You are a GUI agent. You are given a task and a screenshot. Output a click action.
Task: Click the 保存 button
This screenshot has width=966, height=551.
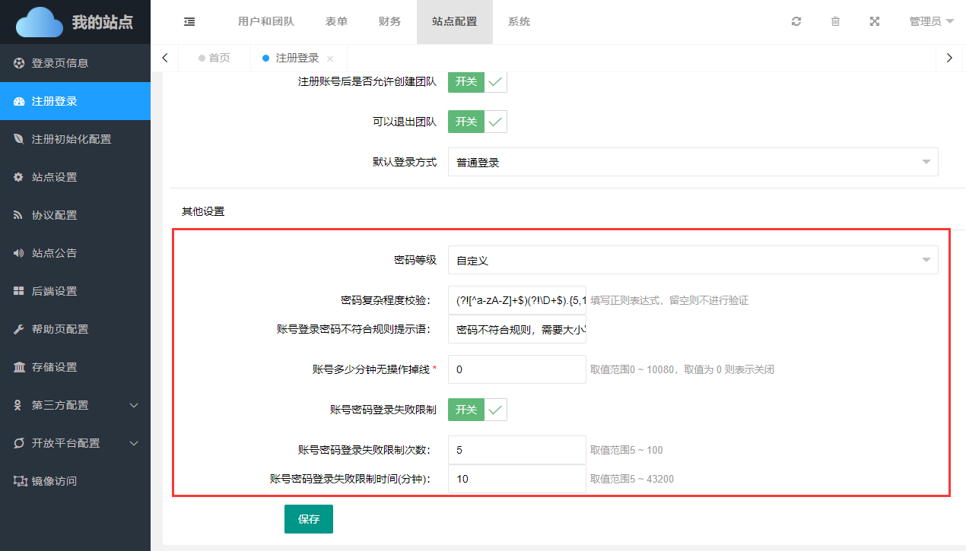tap(309, 519)
